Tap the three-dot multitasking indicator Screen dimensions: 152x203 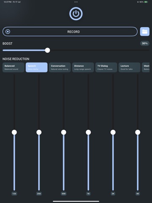pyautogui.click(x=76, y=2)
